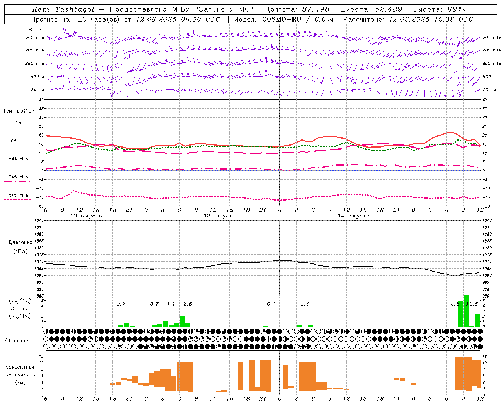The image size is (503, 402).
Task: Click the Высота: 691м value
Action: (440, 9)
